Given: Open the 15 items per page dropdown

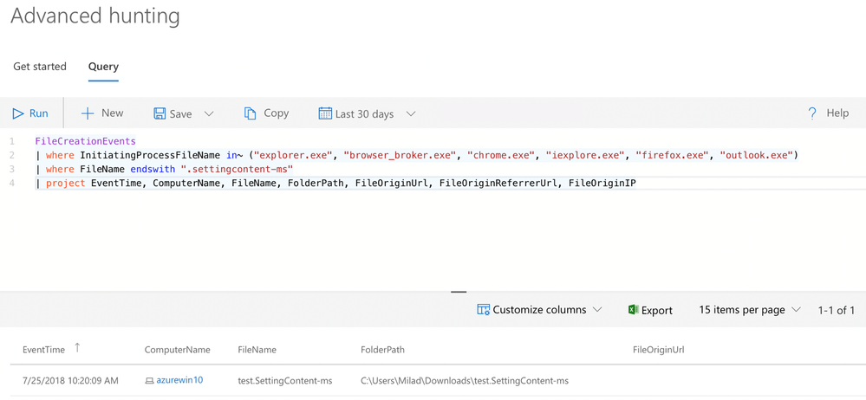Looking at the screenshot, I should (x=750, y=310).
